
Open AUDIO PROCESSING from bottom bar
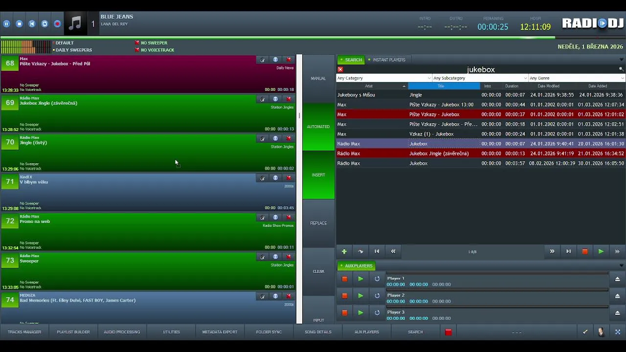point(122,332)
